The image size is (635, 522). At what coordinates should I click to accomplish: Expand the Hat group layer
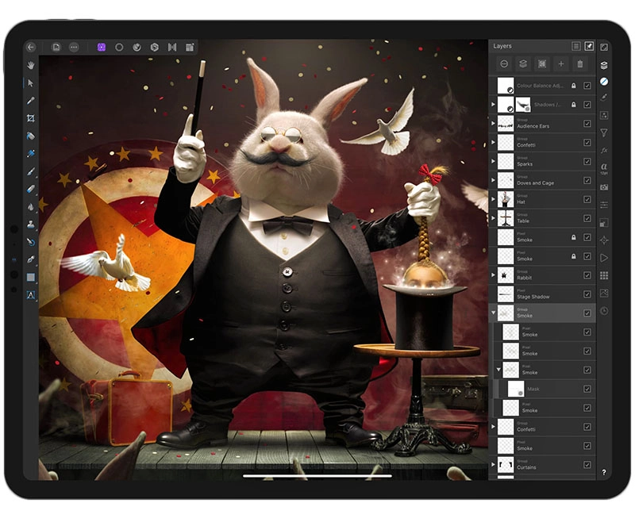pos(493,199)
